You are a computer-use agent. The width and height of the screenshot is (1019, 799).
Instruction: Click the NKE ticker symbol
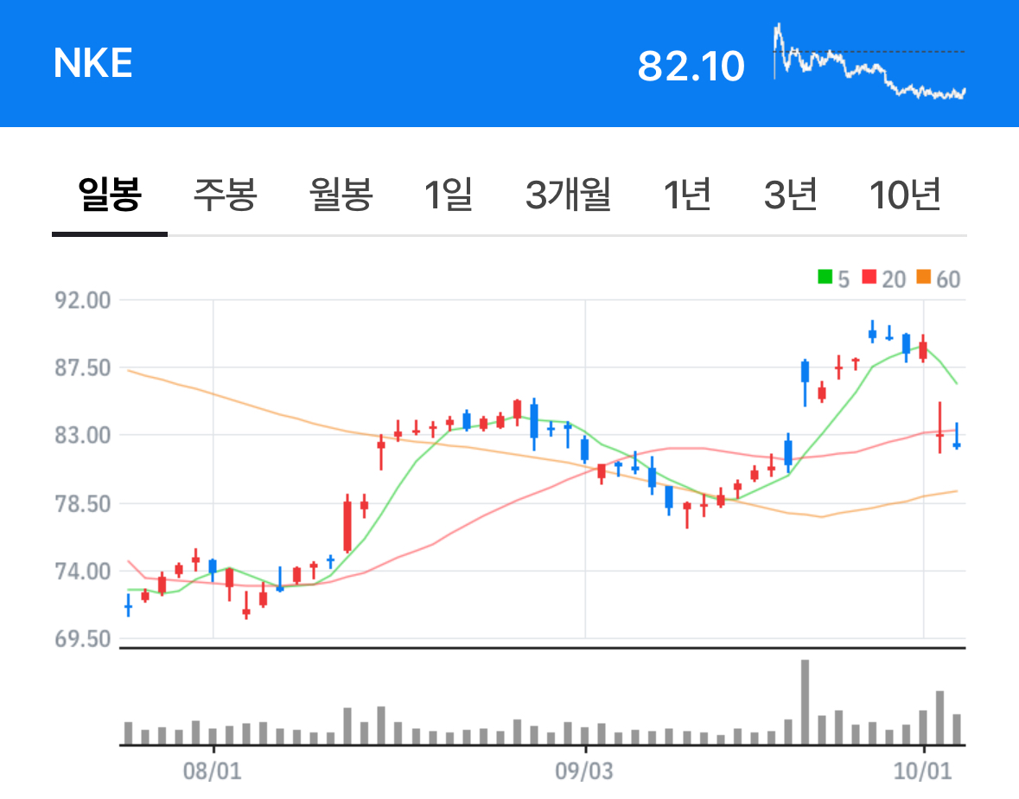93,63
